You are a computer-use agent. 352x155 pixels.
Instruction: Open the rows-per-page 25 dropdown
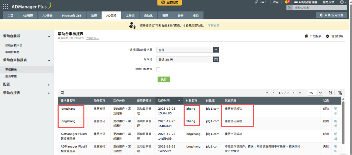pos(315,93)
